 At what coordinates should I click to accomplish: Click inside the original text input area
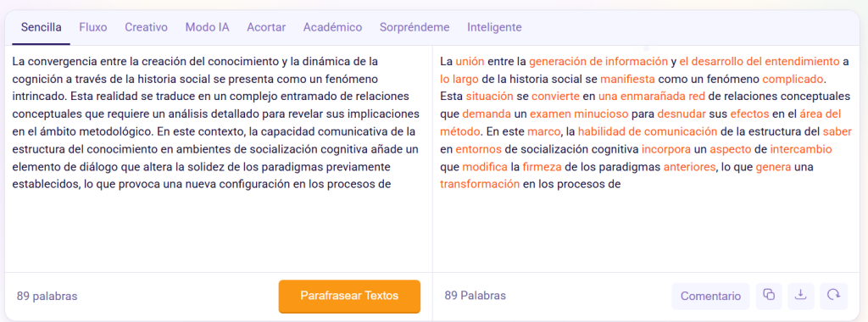[219, 158]
